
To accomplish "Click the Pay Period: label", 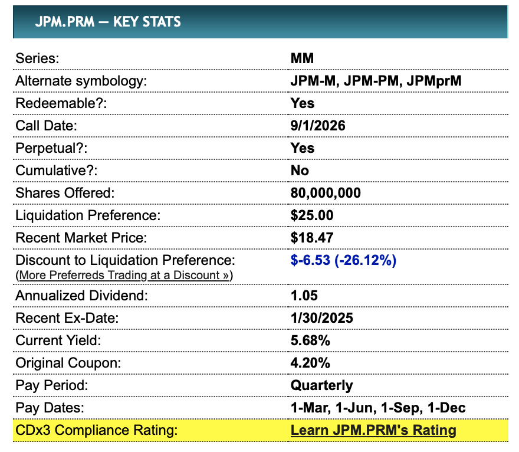I will (x=52, y=385).
